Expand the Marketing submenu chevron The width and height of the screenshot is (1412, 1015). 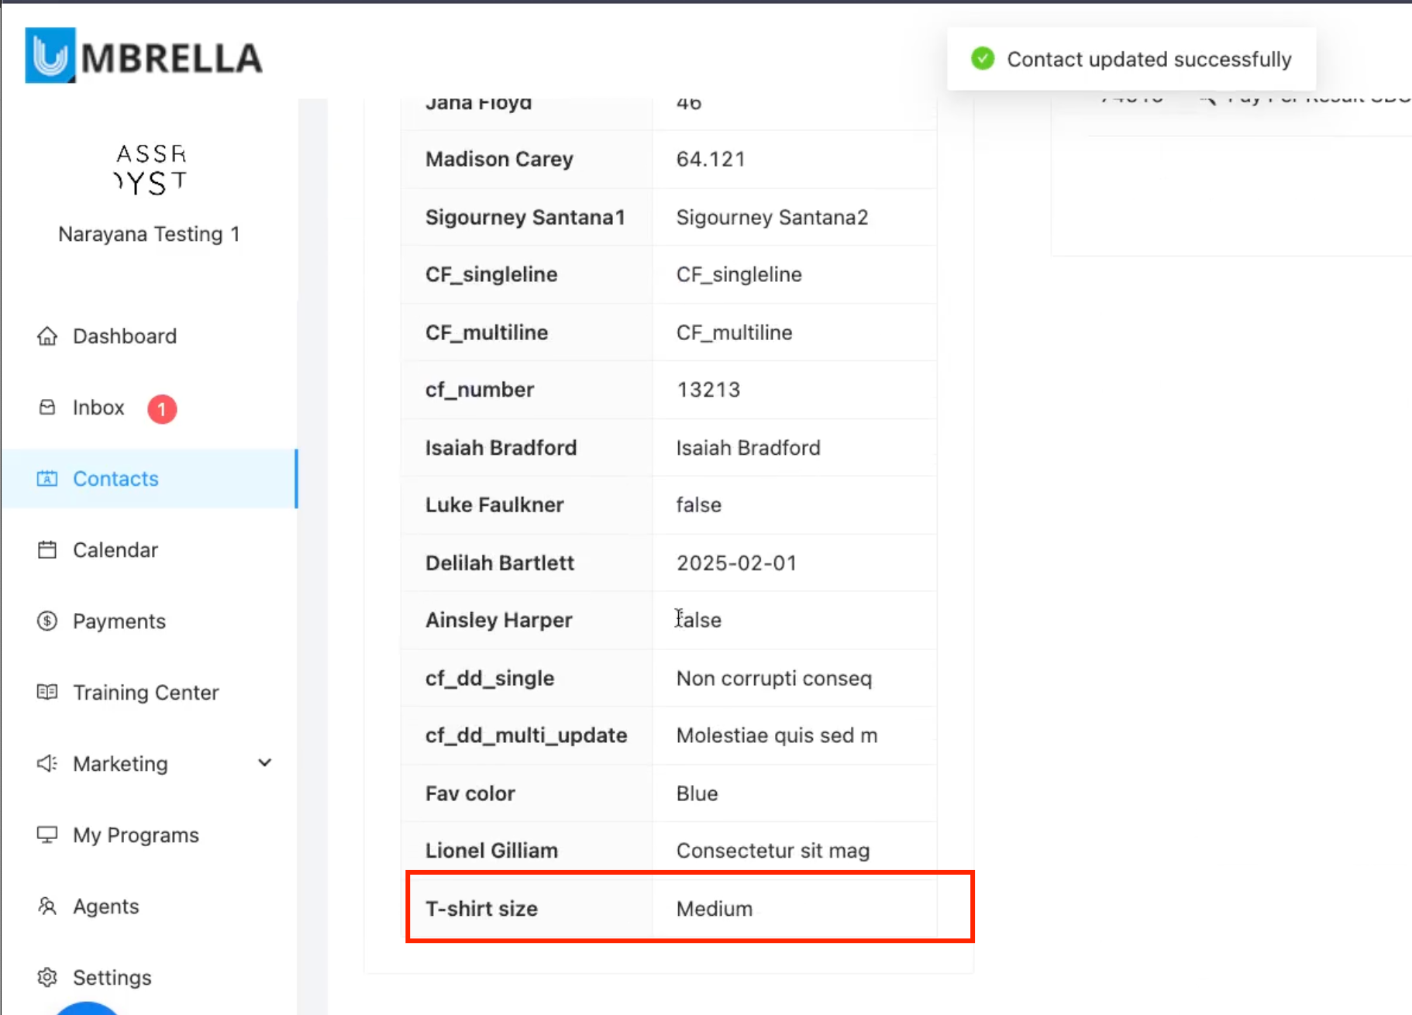tap(265, 763)
